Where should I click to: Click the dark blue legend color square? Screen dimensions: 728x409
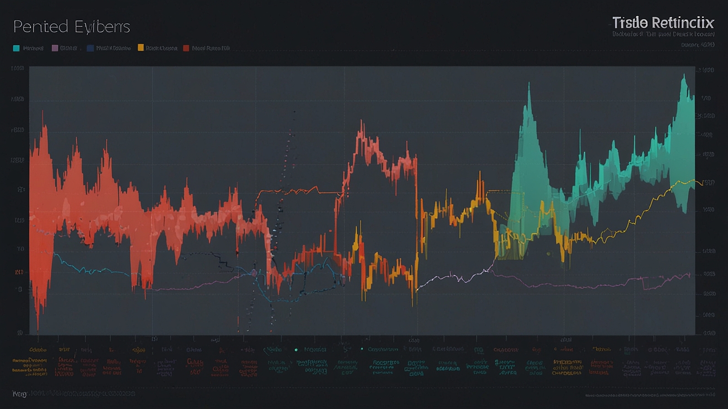coord(90,48)
